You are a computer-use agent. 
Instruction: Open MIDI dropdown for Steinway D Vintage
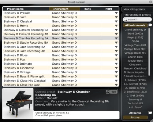pos(116,72)
